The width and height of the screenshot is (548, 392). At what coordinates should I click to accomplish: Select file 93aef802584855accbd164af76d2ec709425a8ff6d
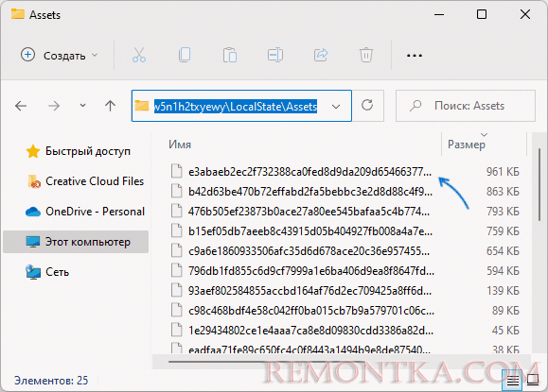coord(309,291)
